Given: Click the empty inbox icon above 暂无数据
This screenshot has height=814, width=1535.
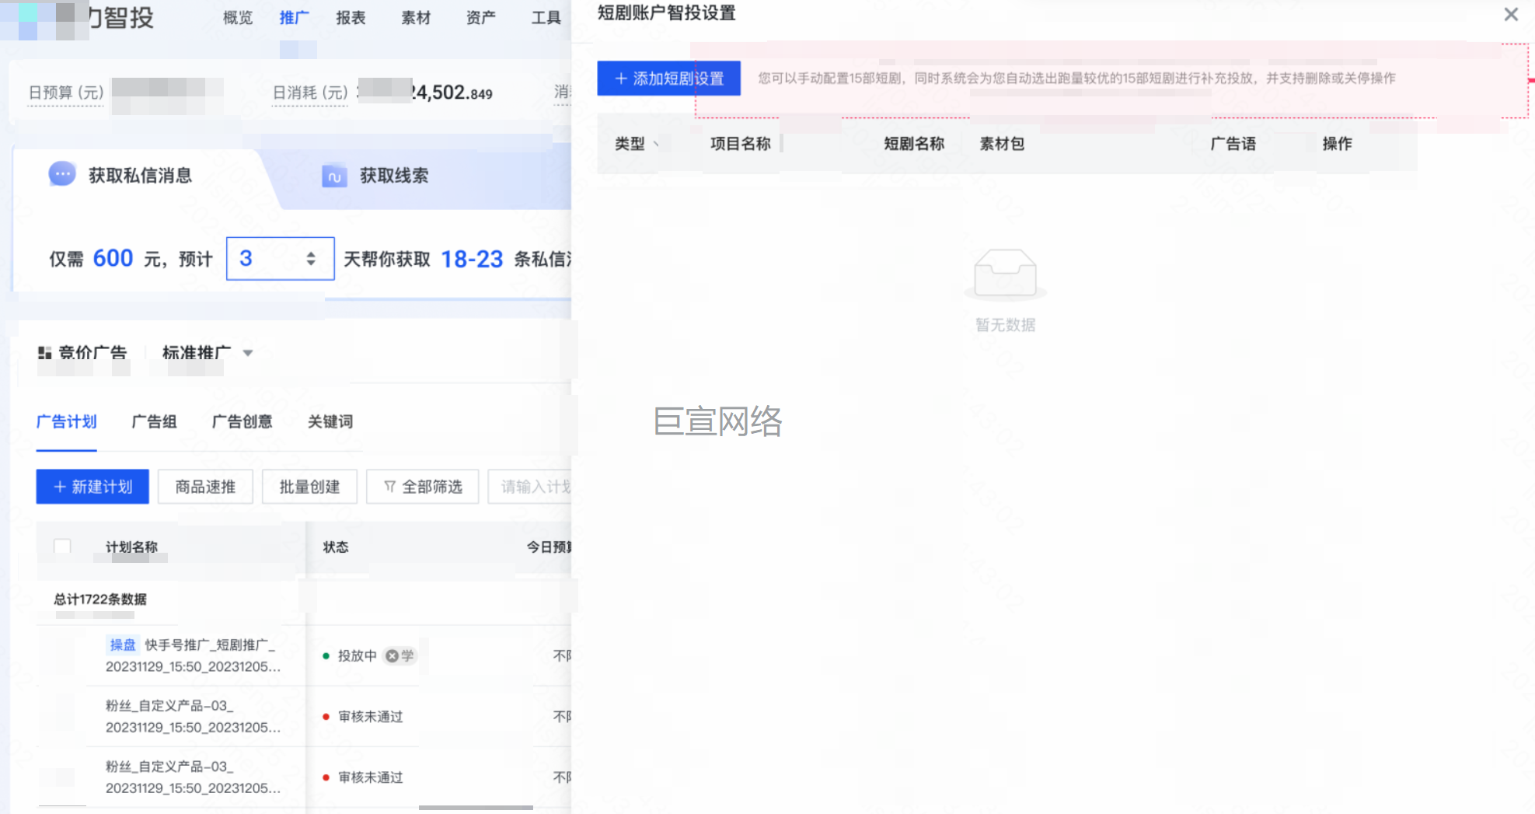Looking at the screenshot, I should click(1005, 274).
